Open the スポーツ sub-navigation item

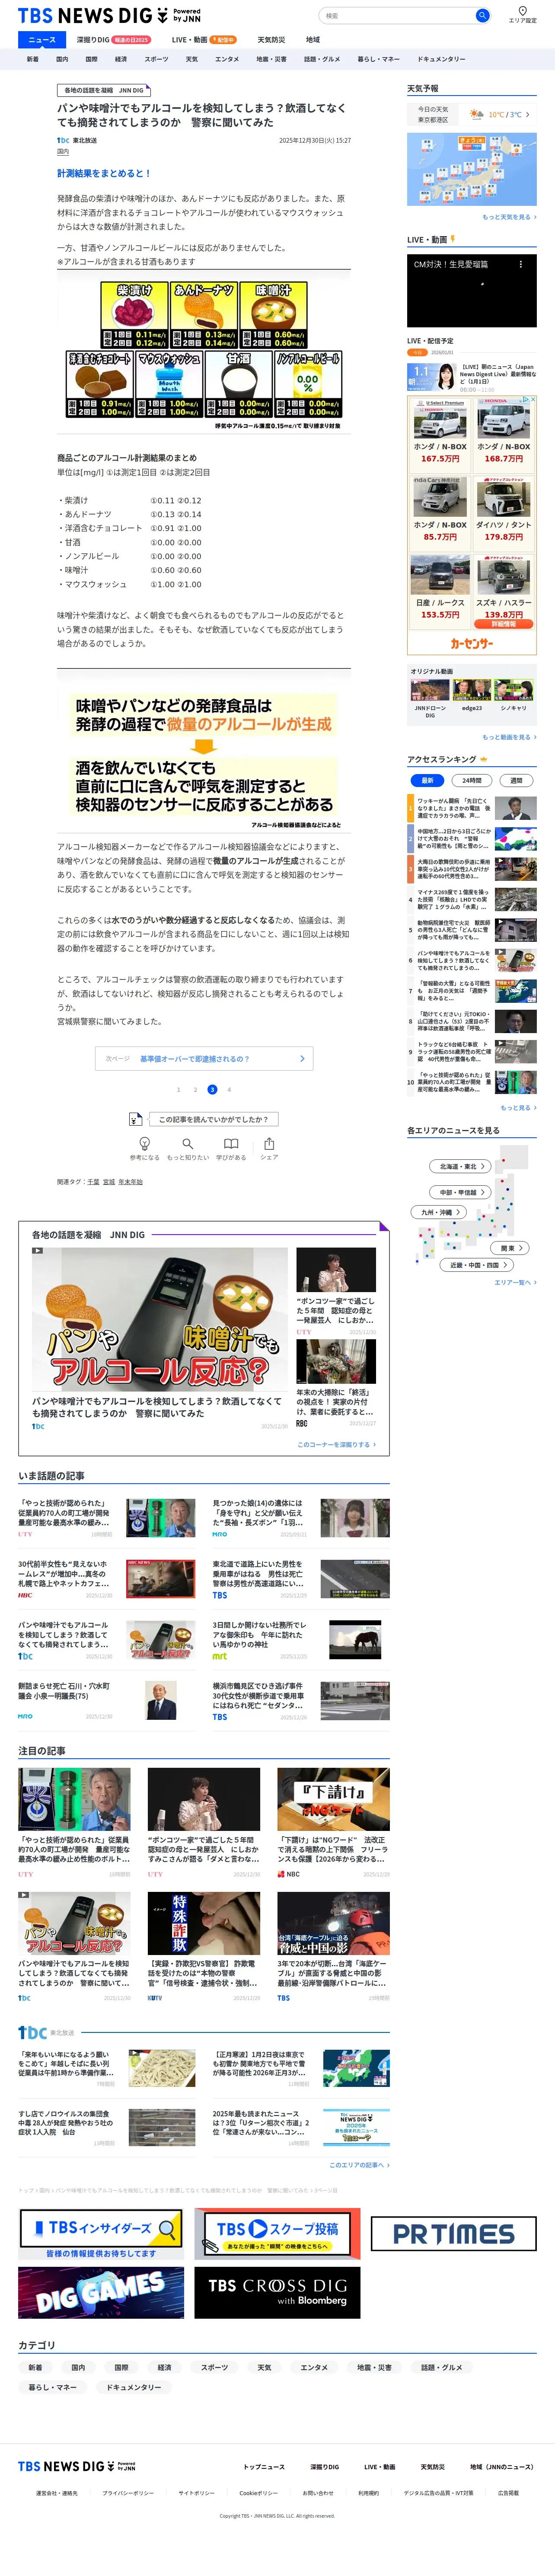[156, 59]
